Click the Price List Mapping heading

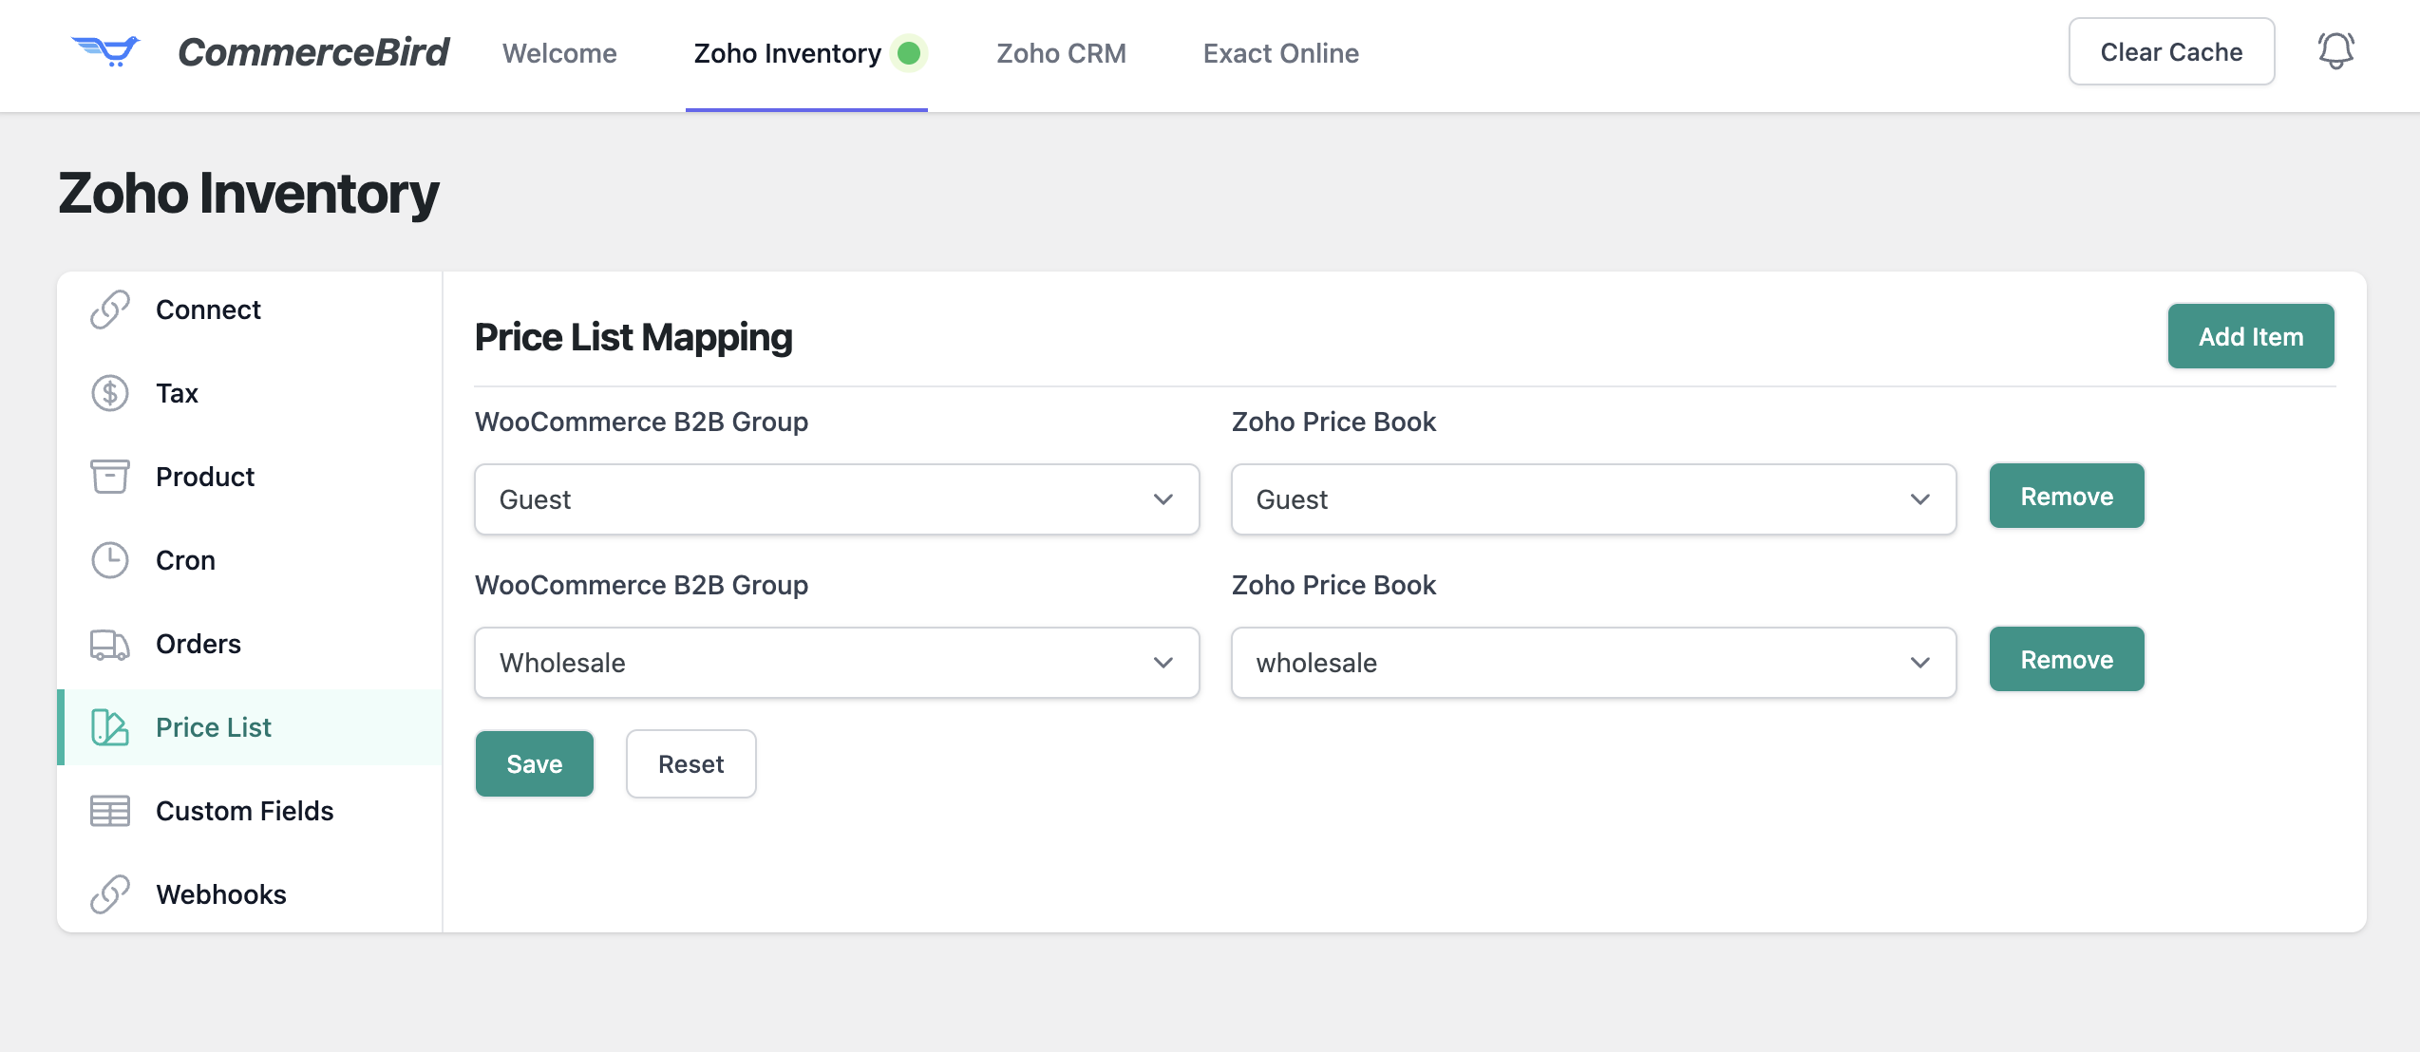[633, 337]
